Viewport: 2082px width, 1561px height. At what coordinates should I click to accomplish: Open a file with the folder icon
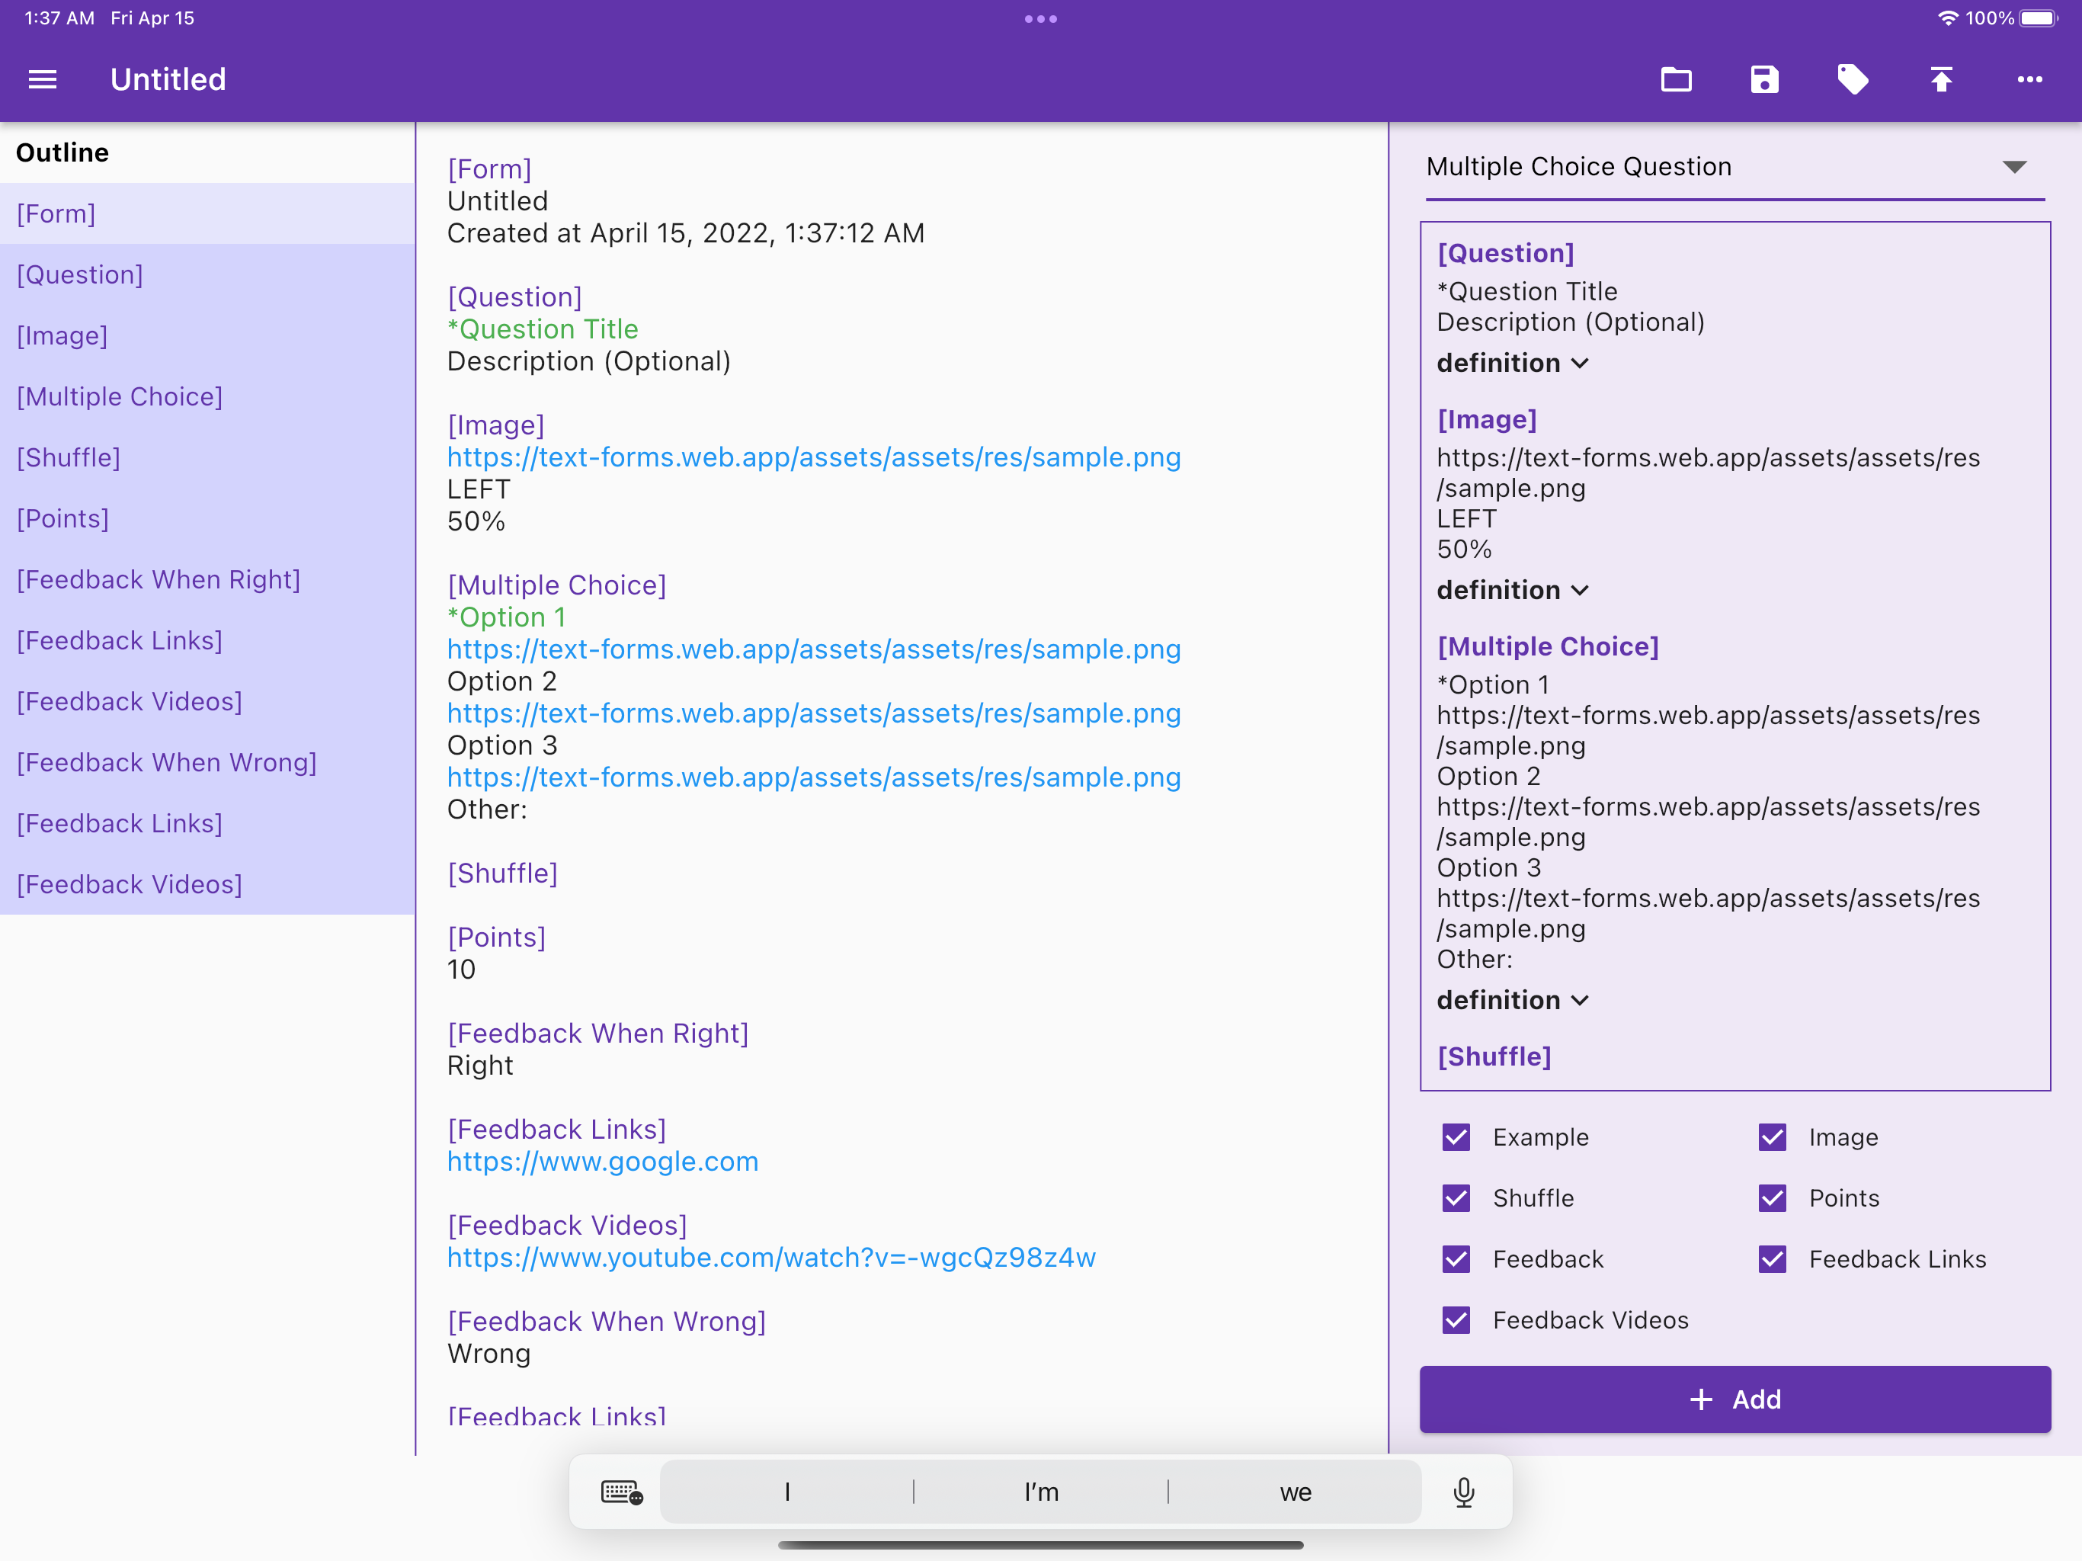(1677, 79)
